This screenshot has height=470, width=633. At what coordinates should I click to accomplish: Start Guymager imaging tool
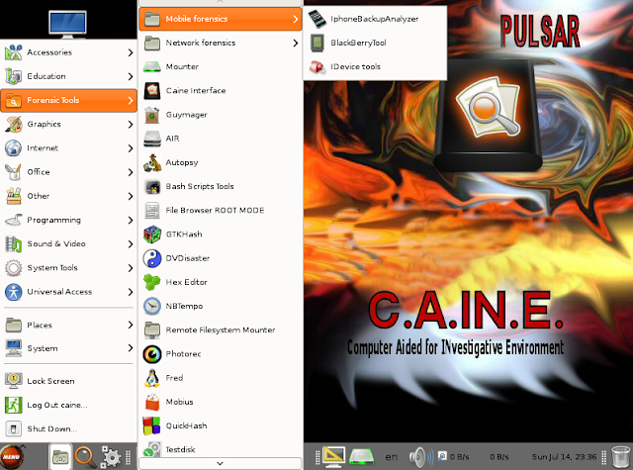(220, 114)
